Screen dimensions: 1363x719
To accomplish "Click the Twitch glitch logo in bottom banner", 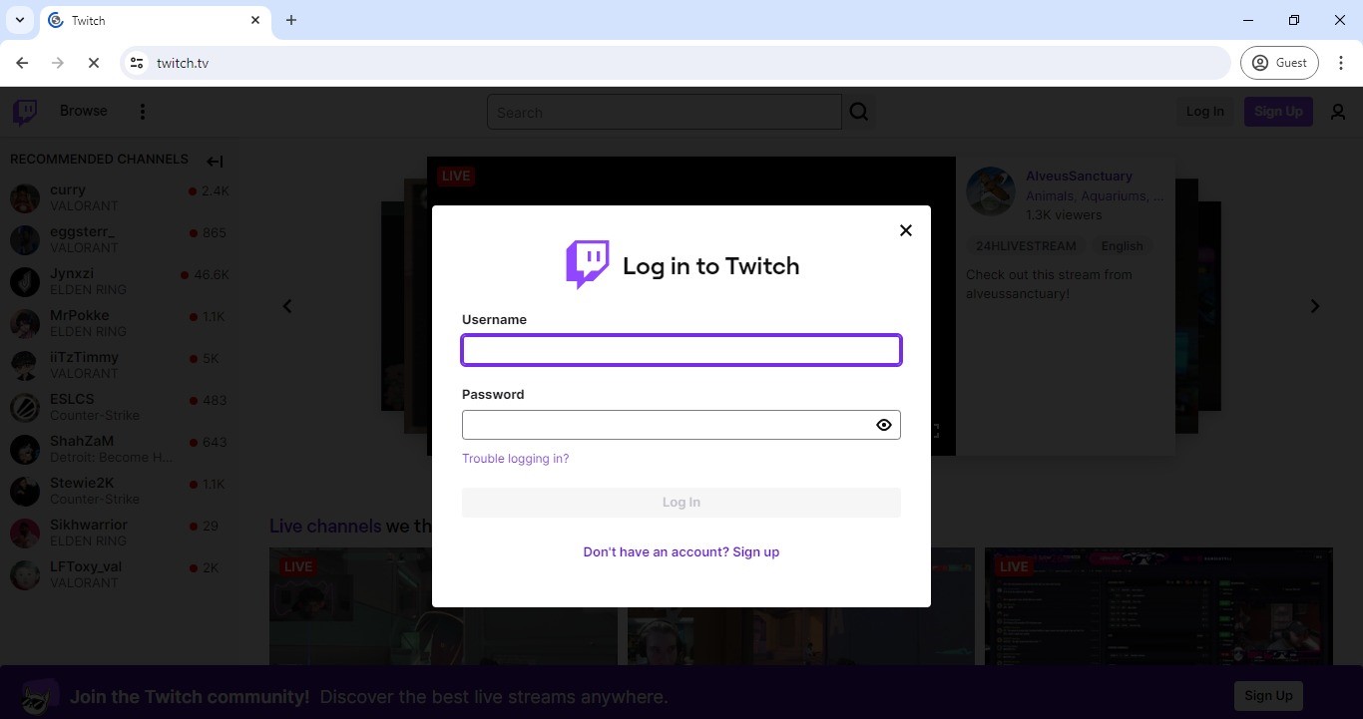I will [38, 696].
